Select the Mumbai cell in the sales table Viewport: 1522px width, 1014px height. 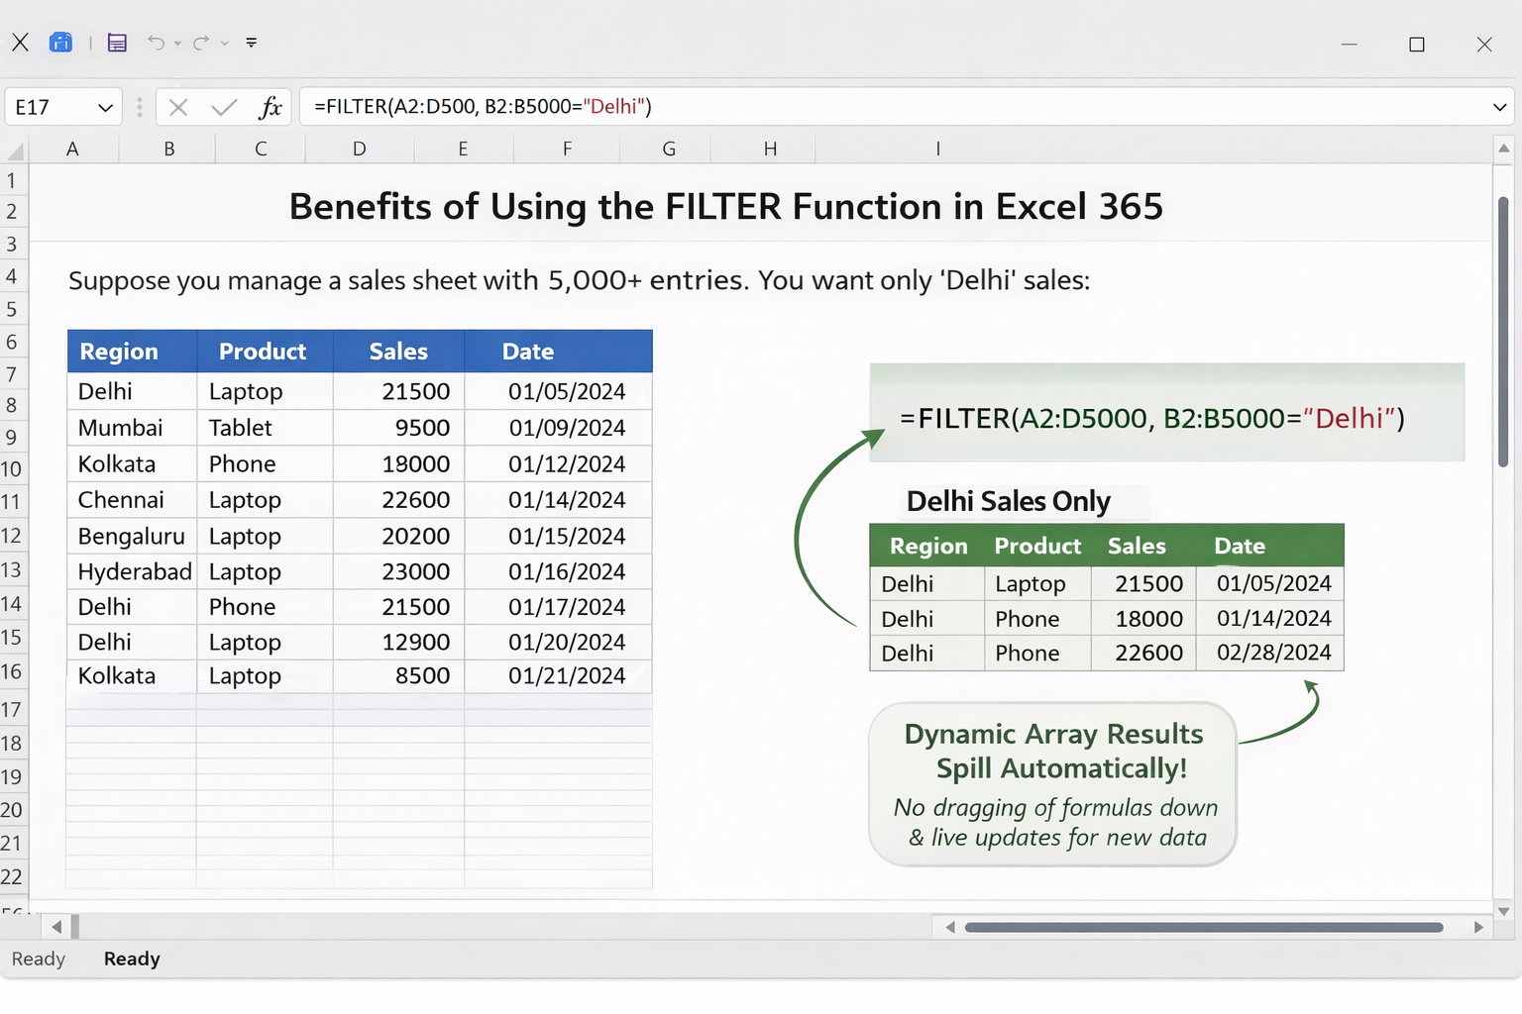119,427
